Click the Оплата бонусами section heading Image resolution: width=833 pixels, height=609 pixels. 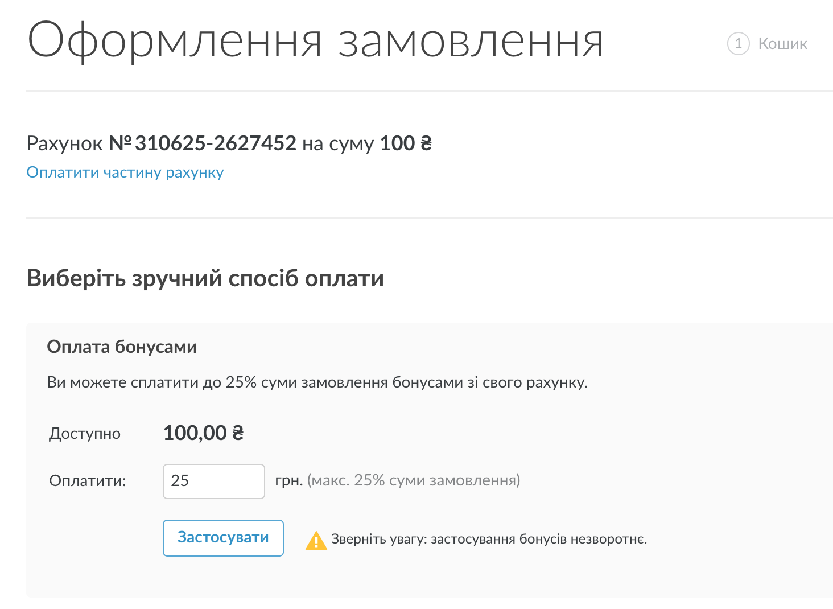pyautogui.click(x=122, y=347)
